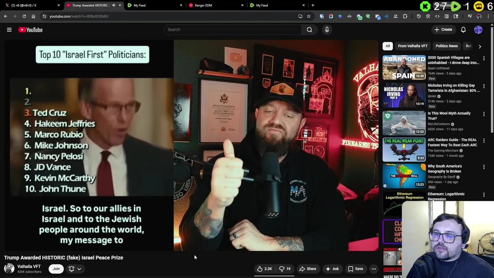Click the Share button
The width and height of the screenshot is (494, 278).
(x=308, y=269)
